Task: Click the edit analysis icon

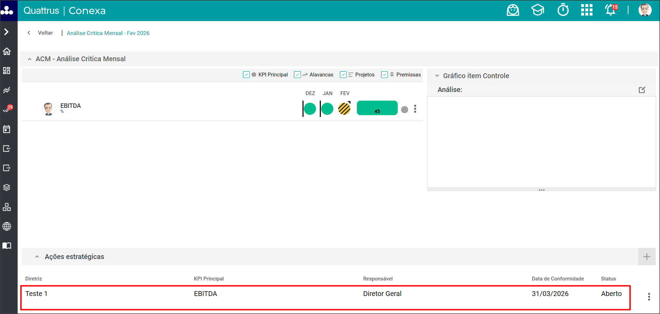Action: point(642,90)
